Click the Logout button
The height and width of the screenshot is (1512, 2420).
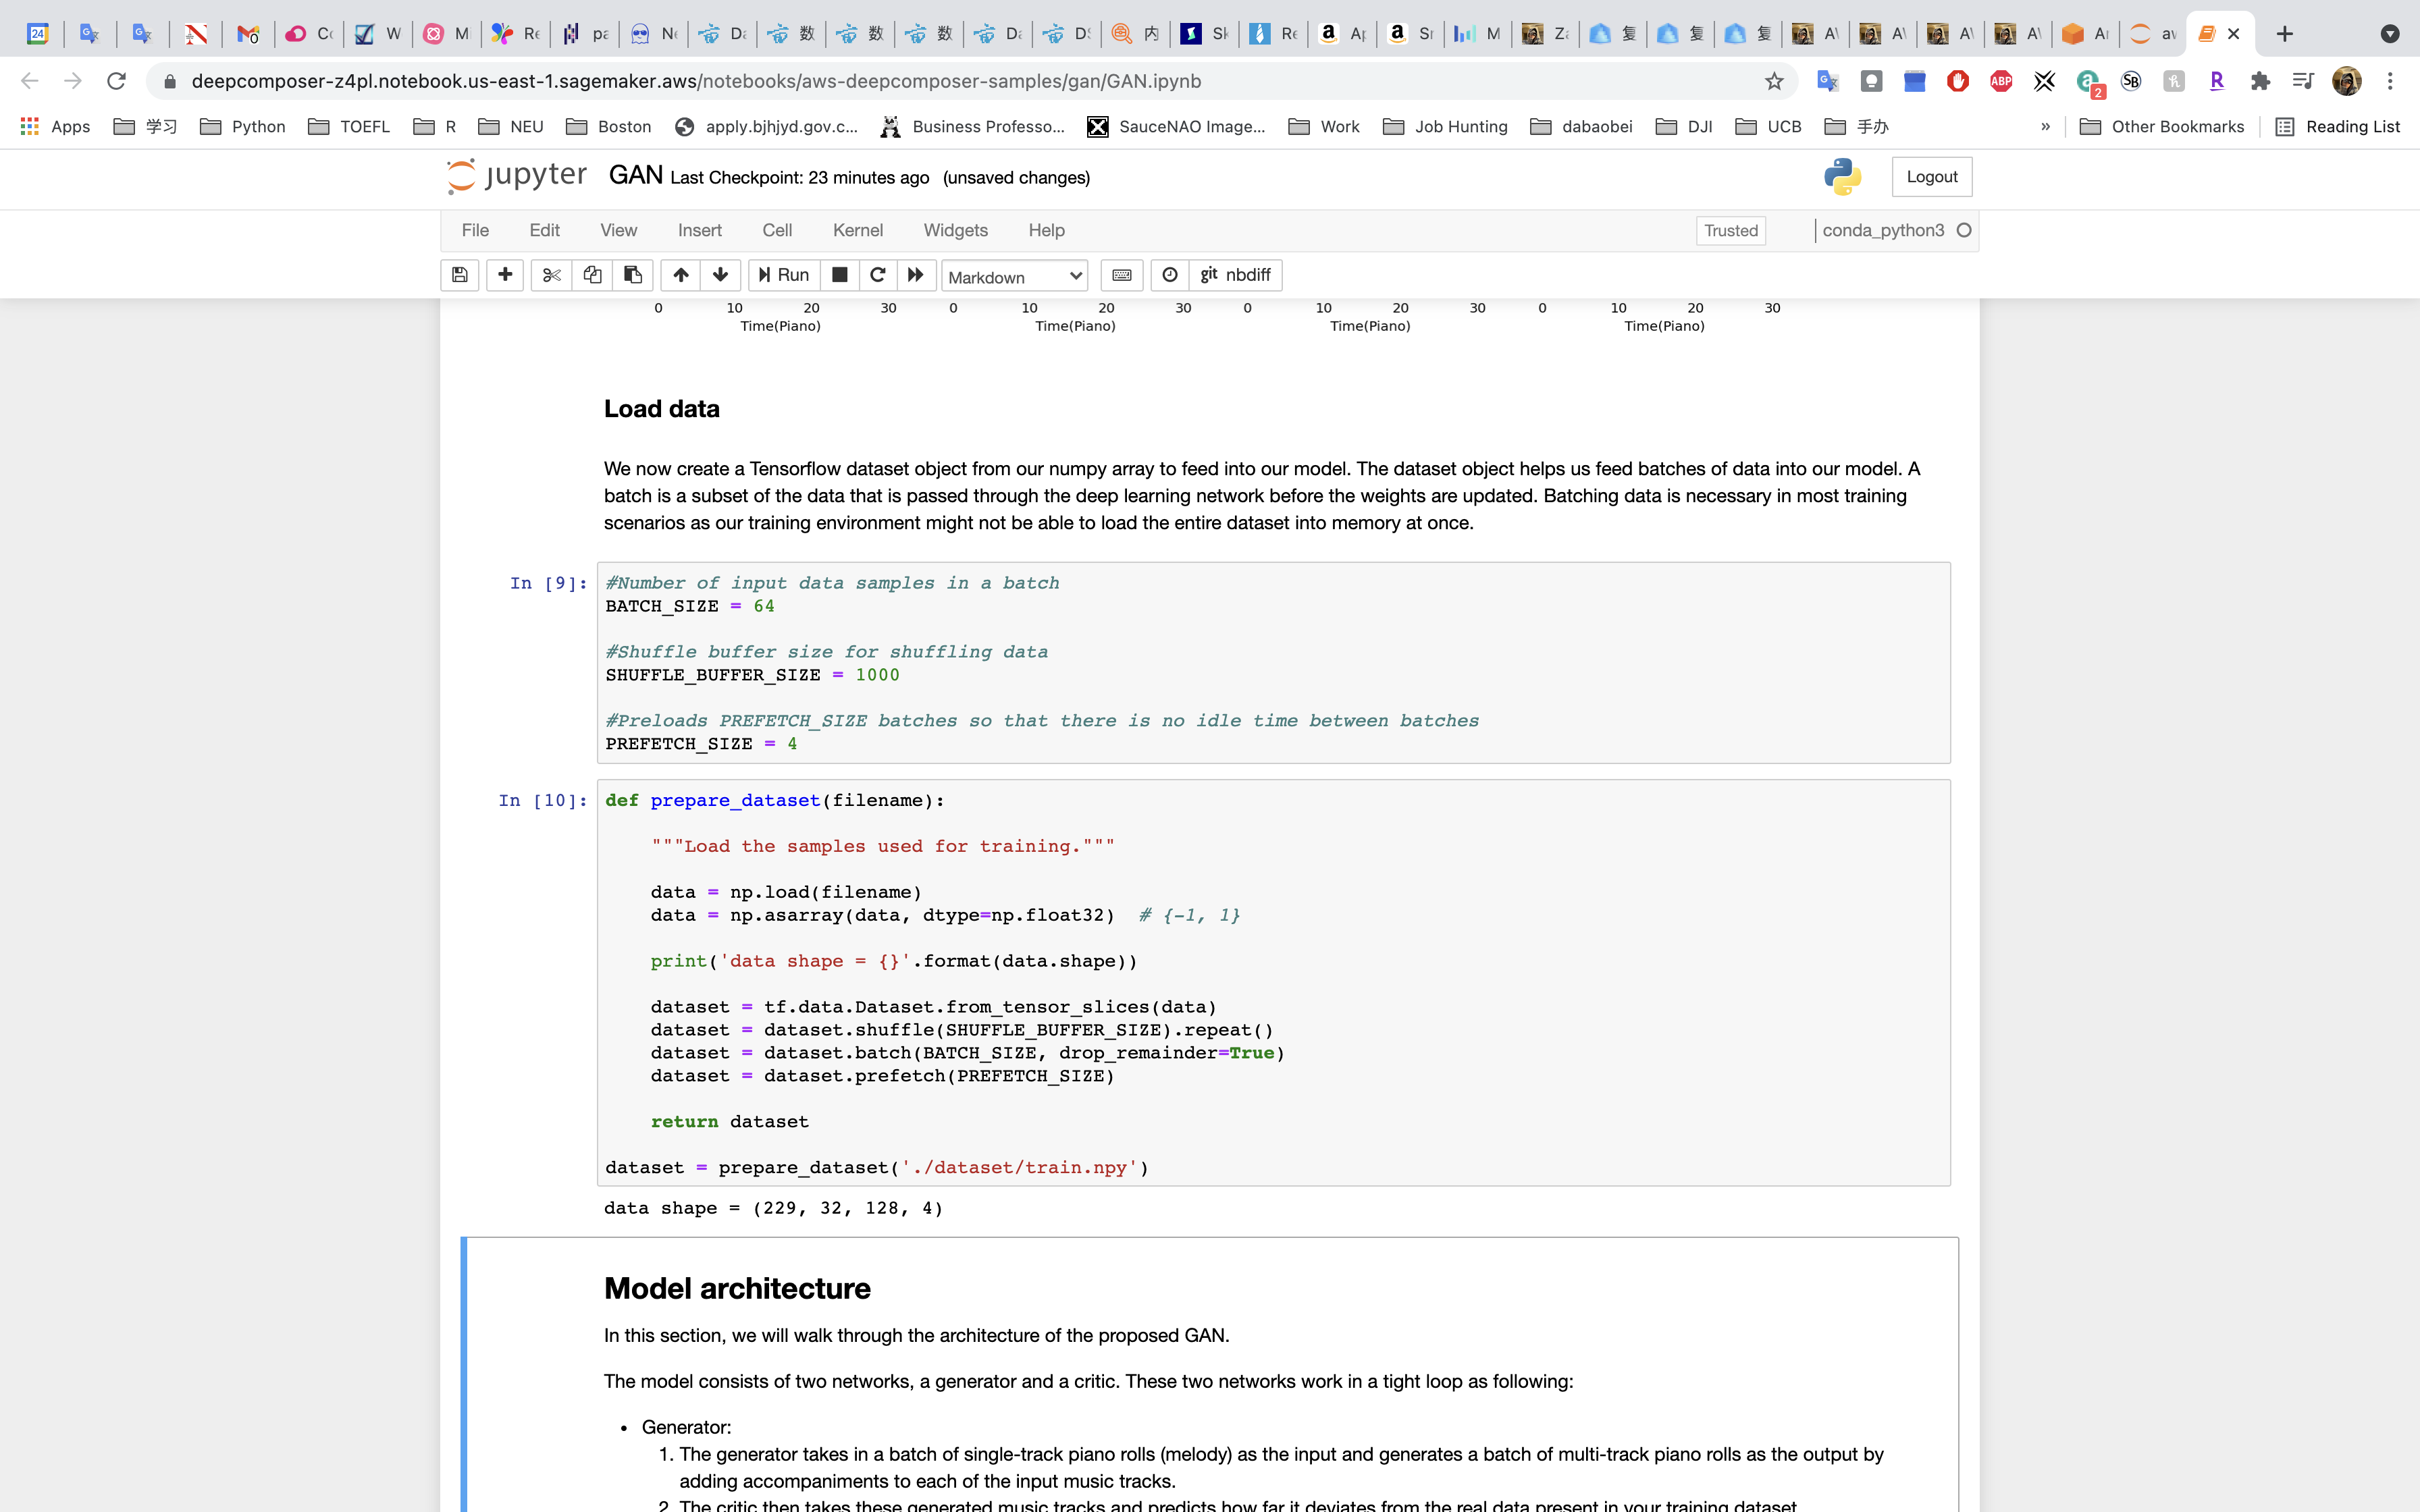coord(1931,177)
